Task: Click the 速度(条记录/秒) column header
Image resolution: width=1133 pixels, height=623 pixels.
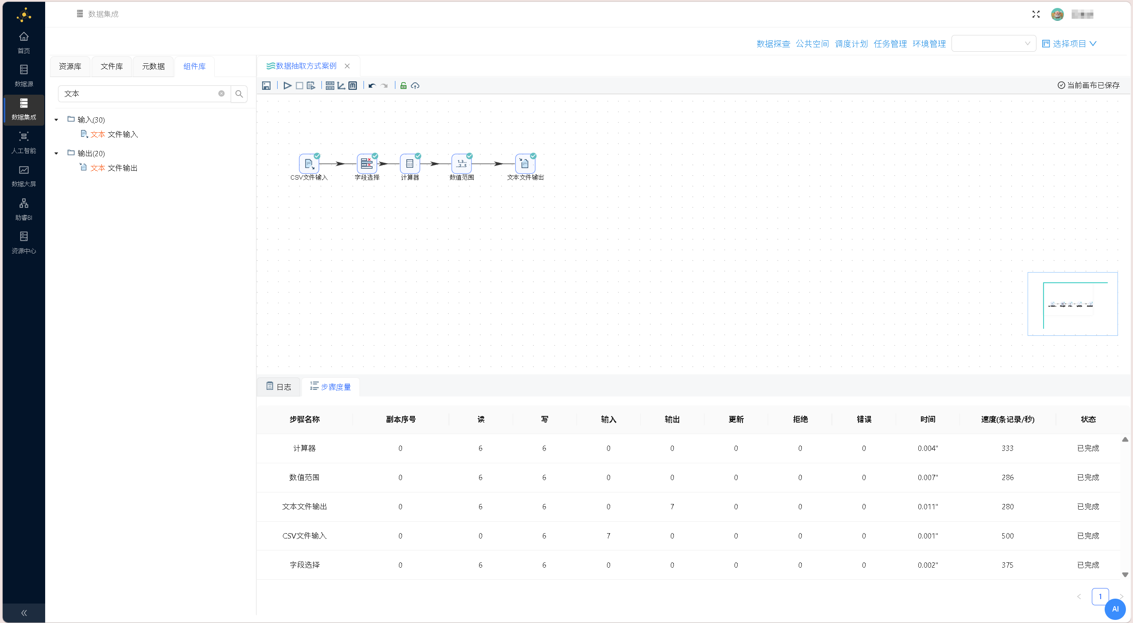Action: pyautogui.click(x=1007, y=419)
